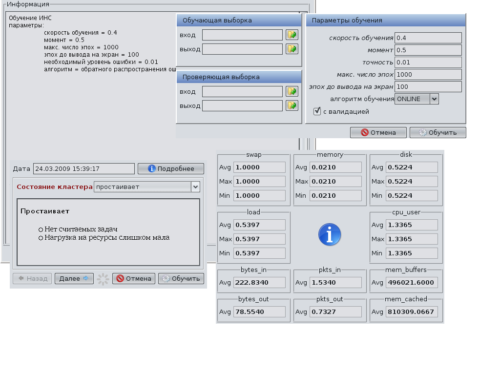This screenshot has height=375, width=500.
Task: Click the 'Нет считаемых задач' list item
Action: tap(81, 229)
